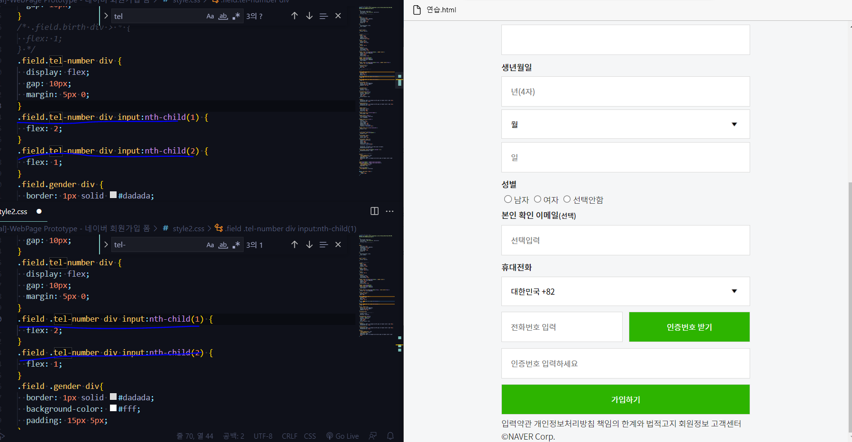Open the #fff background-color swatch
852x442 pixels.
click(x=113, y=408)
